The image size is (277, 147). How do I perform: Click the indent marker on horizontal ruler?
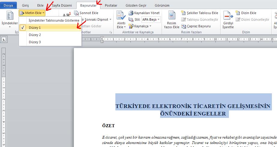tap(102, 40)
